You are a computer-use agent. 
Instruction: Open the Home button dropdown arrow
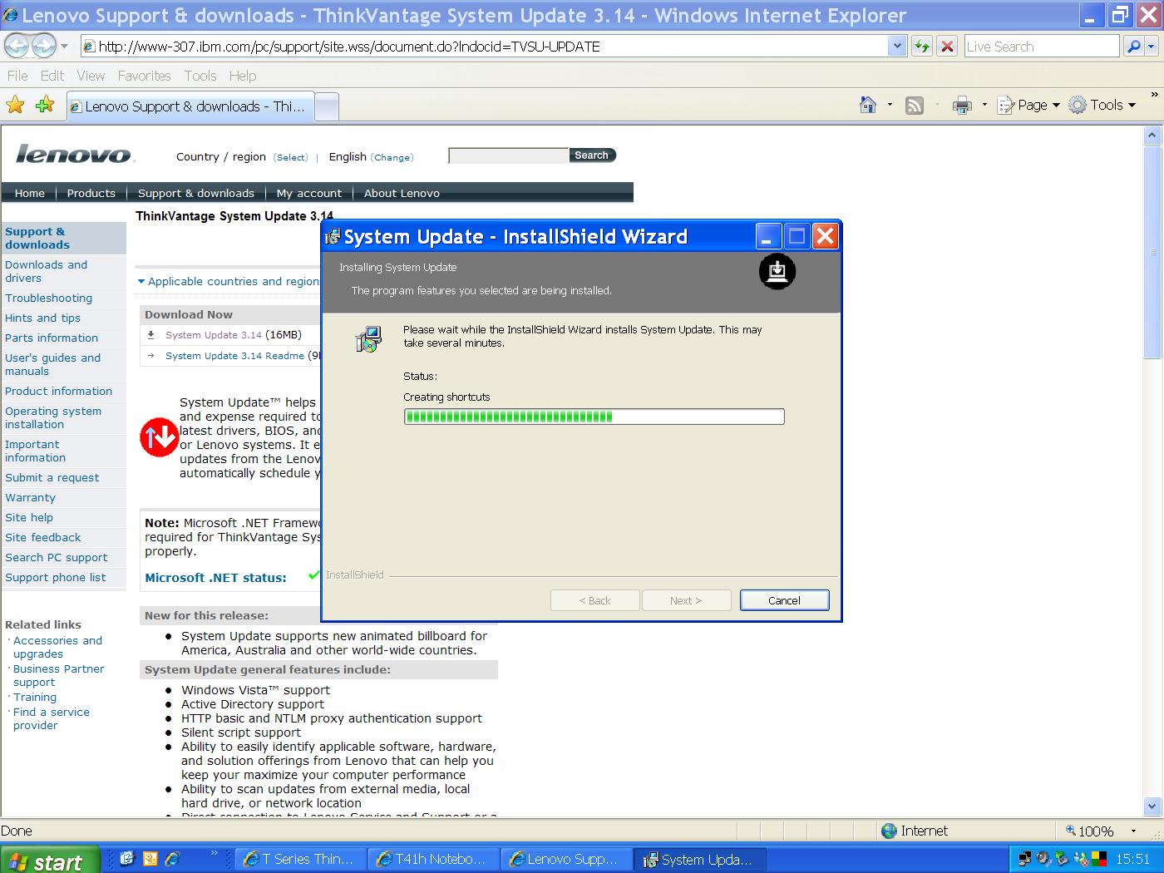click(x=890, y=105)
